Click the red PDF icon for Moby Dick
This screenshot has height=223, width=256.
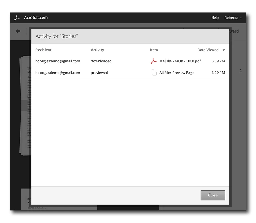(153, 61)
